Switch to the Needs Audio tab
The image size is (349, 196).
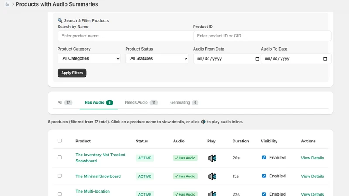click(141, 102)
